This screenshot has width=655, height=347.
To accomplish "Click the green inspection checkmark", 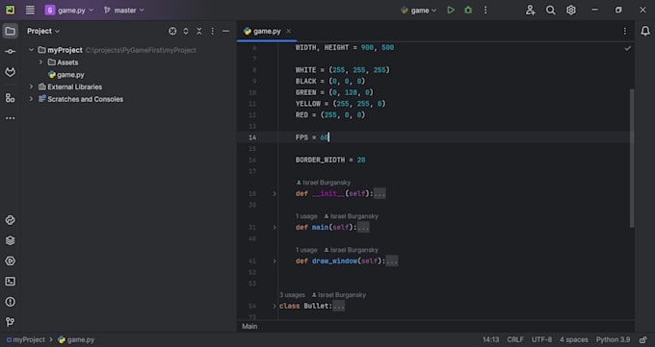I will 627,48.
